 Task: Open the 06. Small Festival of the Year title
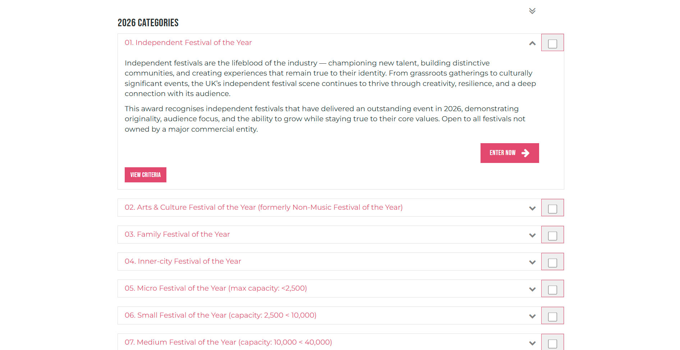pos(220,315)
